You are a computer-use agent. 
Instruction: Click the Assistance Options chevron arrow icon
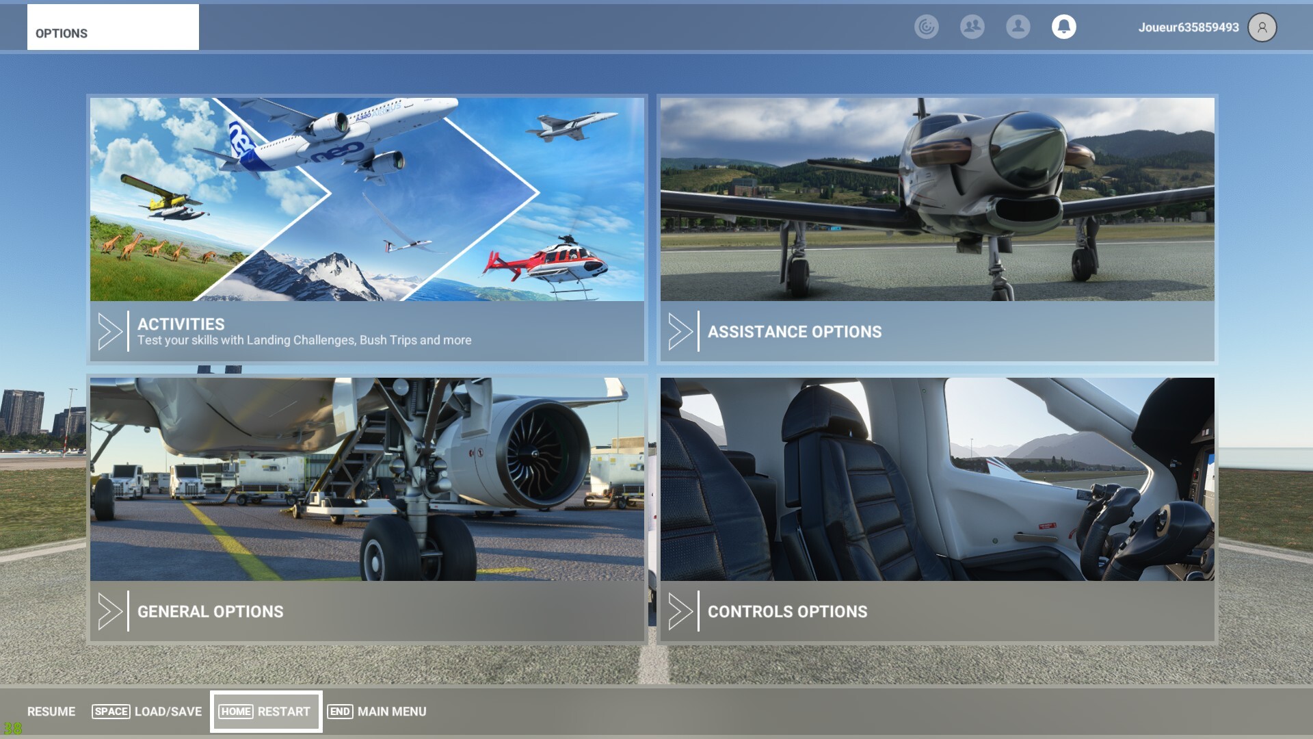coord(680,331)
